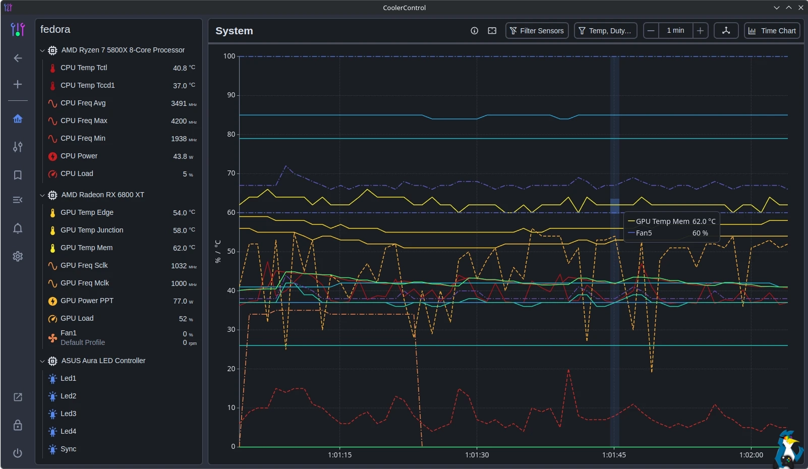Click the dashboard info icon

click(474, 31)
